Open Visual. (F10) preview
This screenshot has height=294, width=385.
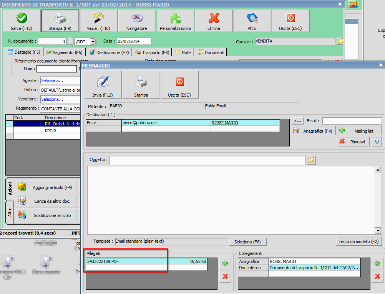tap(98, 21)
